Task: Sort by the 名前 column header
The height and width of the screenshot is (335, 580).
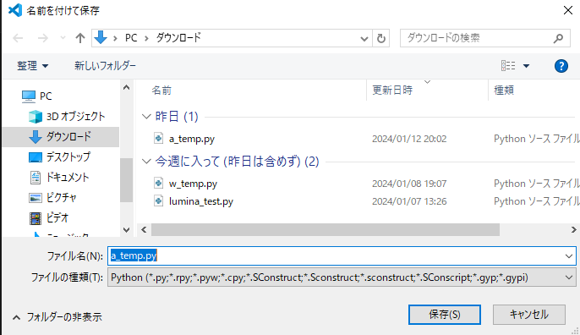Action: [x=161, y=91]
